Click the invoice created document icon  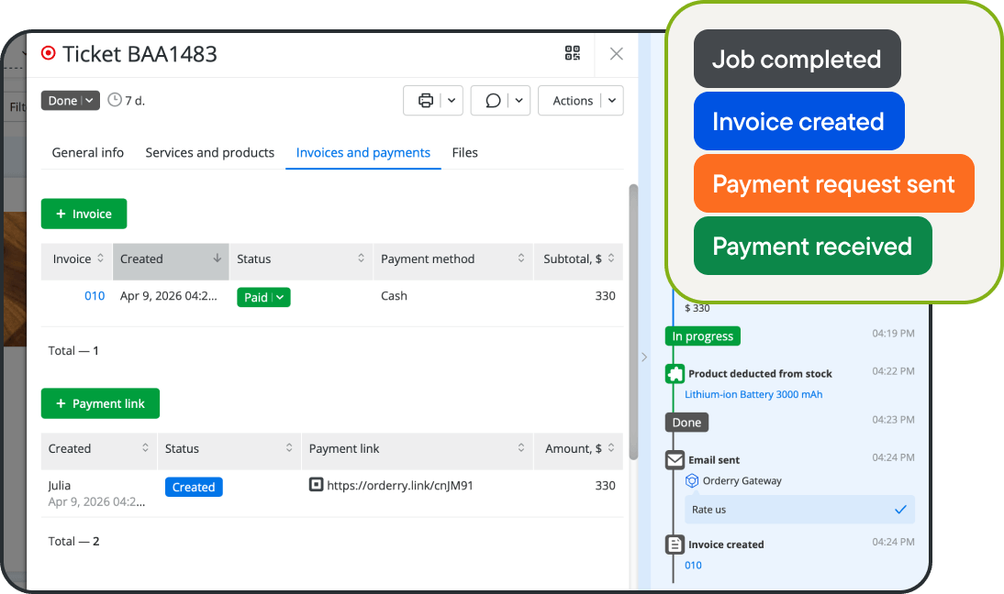pos(675,544)
